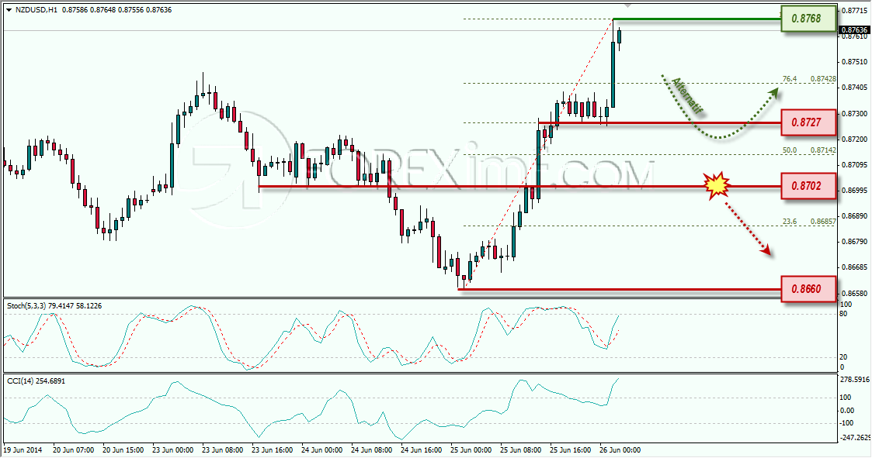Select the 24 Jun 00:00 time axis label
This screenshot has height=458, width=872.
322,450
